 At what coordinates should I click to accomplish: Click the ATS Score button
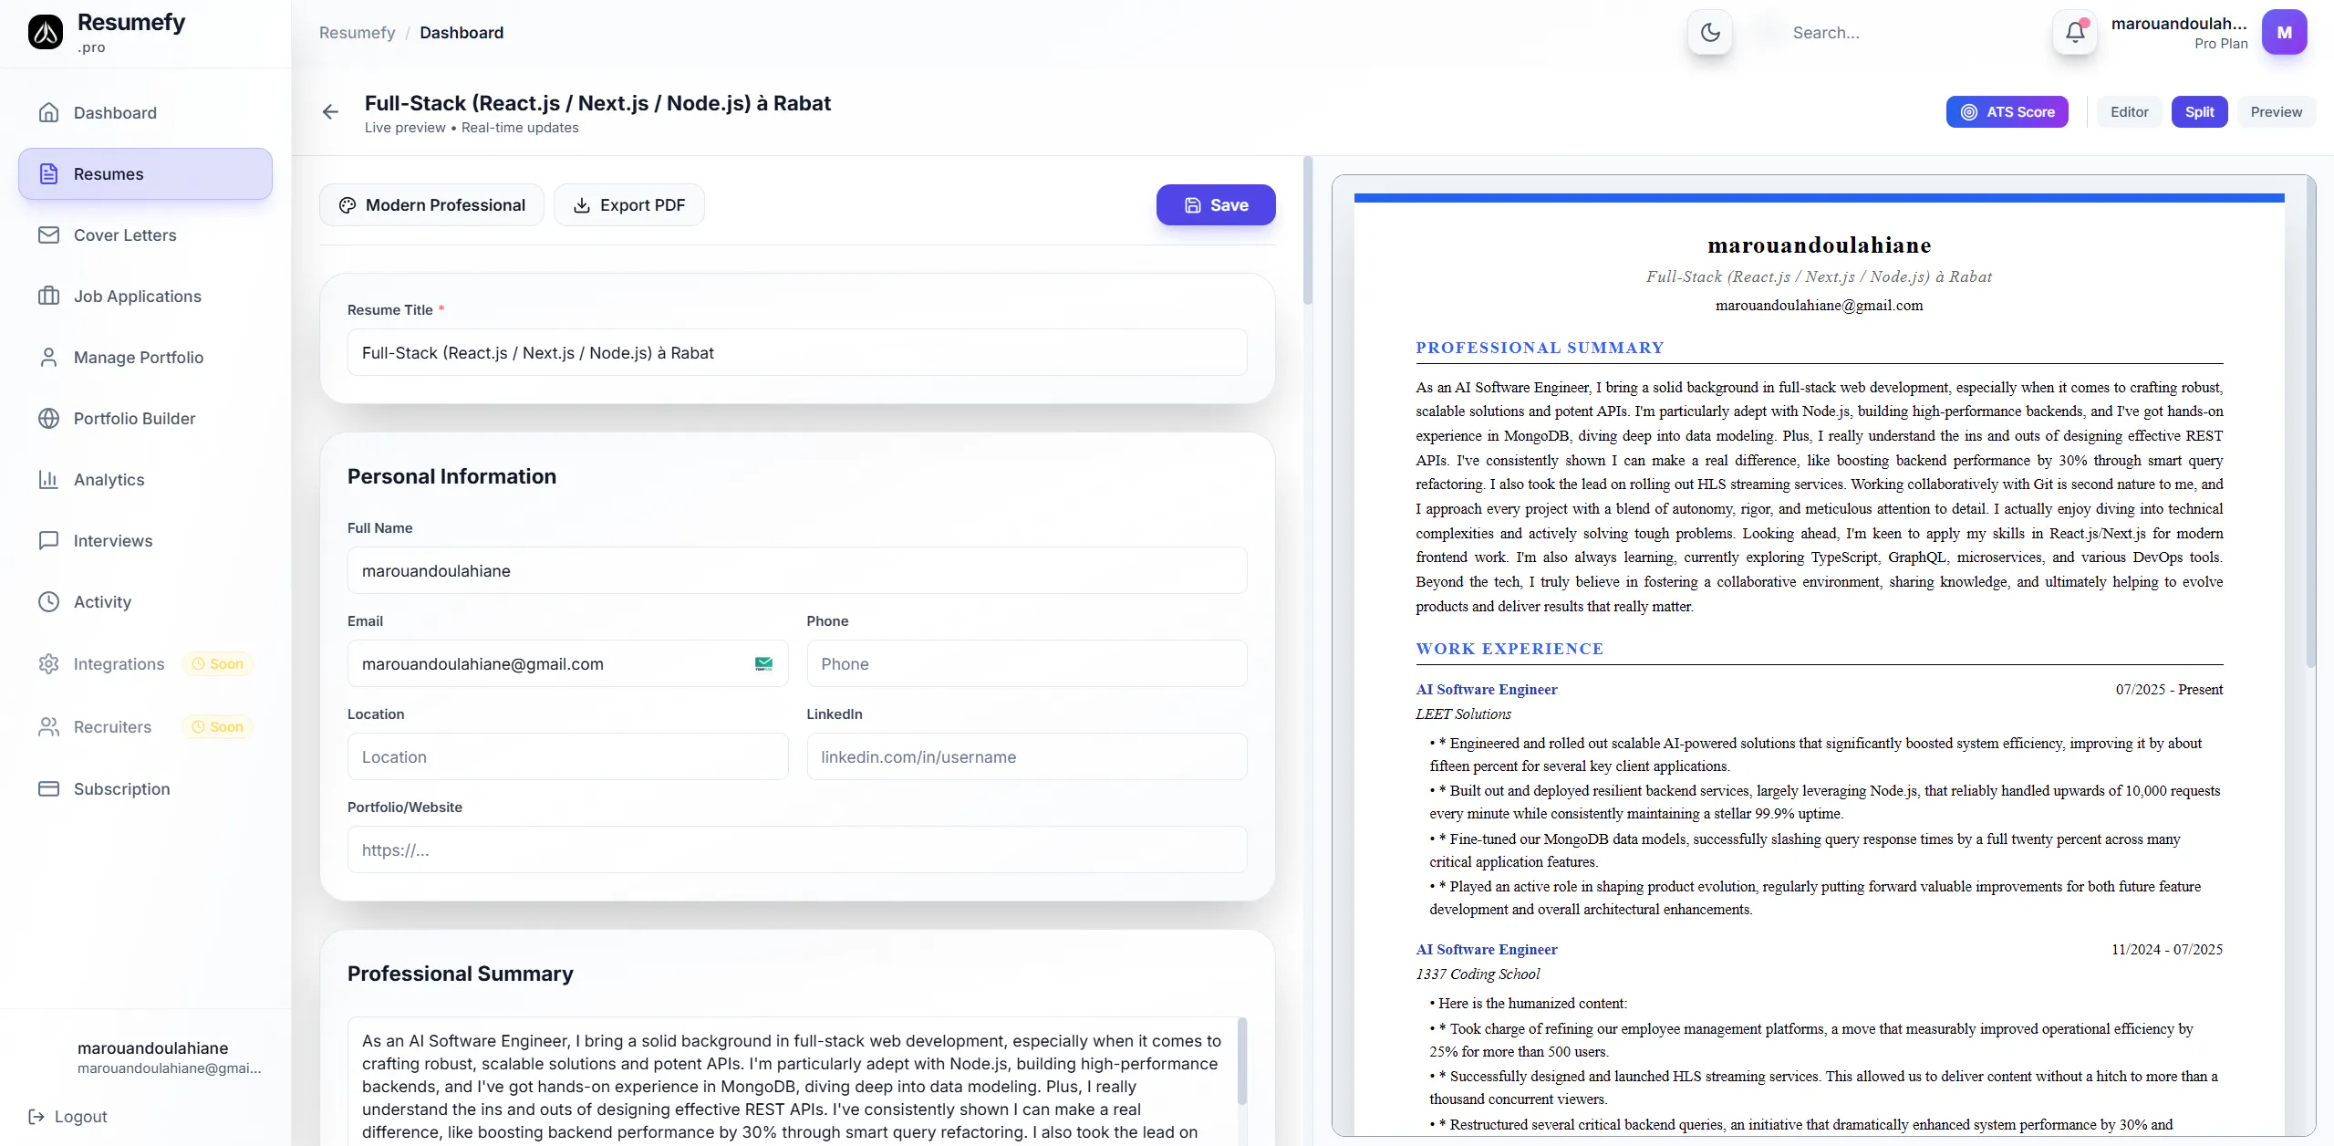tap(2007, 111)
